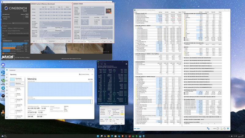
Task: Click HWiNFO clock reset timer icon
Action: (218, 128)
